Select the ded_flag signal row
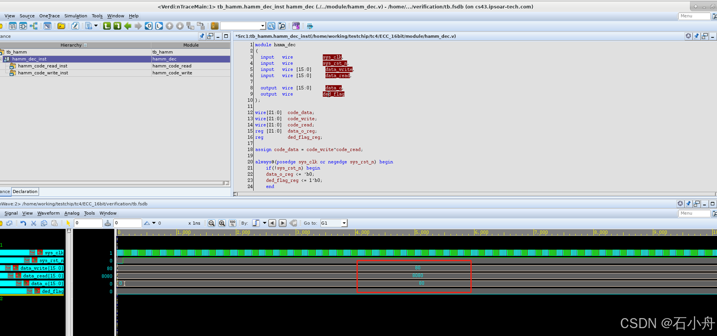The height and width of the screenshot is (336, 717). click(x=32, y=291)
